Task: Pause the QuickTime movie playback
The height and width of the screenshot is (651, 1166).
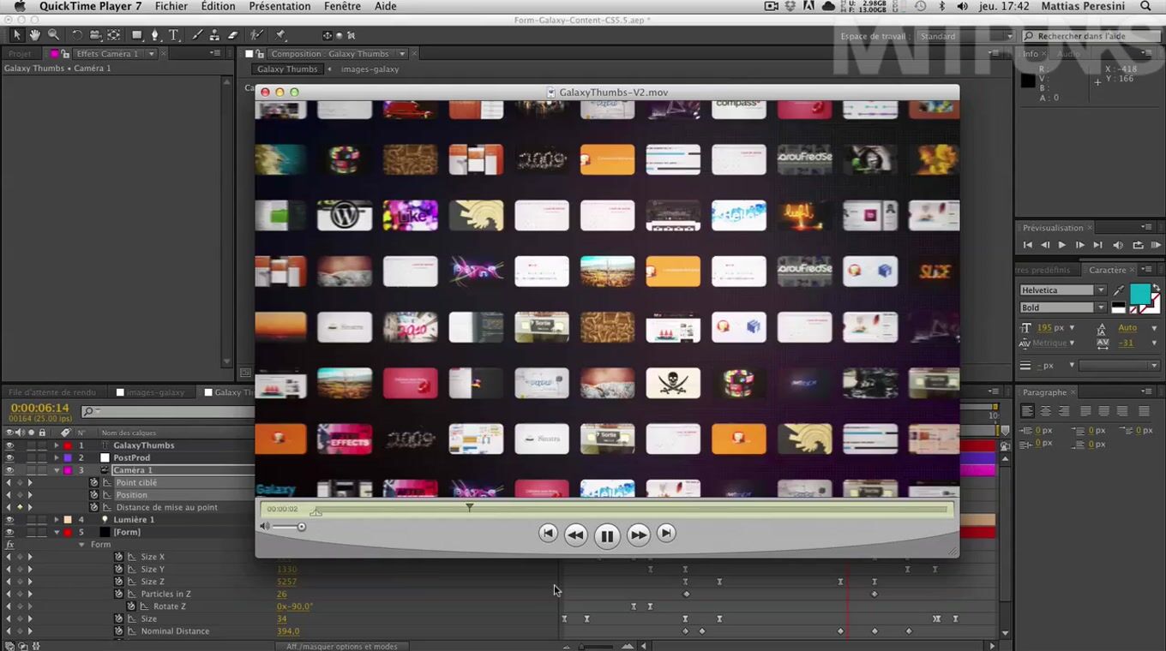Action: point(606,536)
